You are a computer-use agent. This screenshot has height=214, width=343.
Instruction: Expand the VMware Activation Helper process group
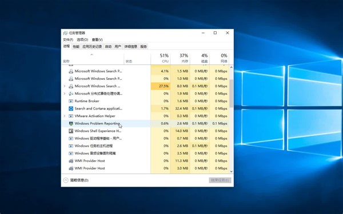pyautogui.click(x=65, y=116)
